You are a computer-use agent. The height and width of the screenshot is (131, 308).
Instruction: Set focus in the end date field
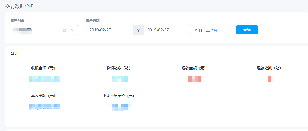(x=167, y=30)
